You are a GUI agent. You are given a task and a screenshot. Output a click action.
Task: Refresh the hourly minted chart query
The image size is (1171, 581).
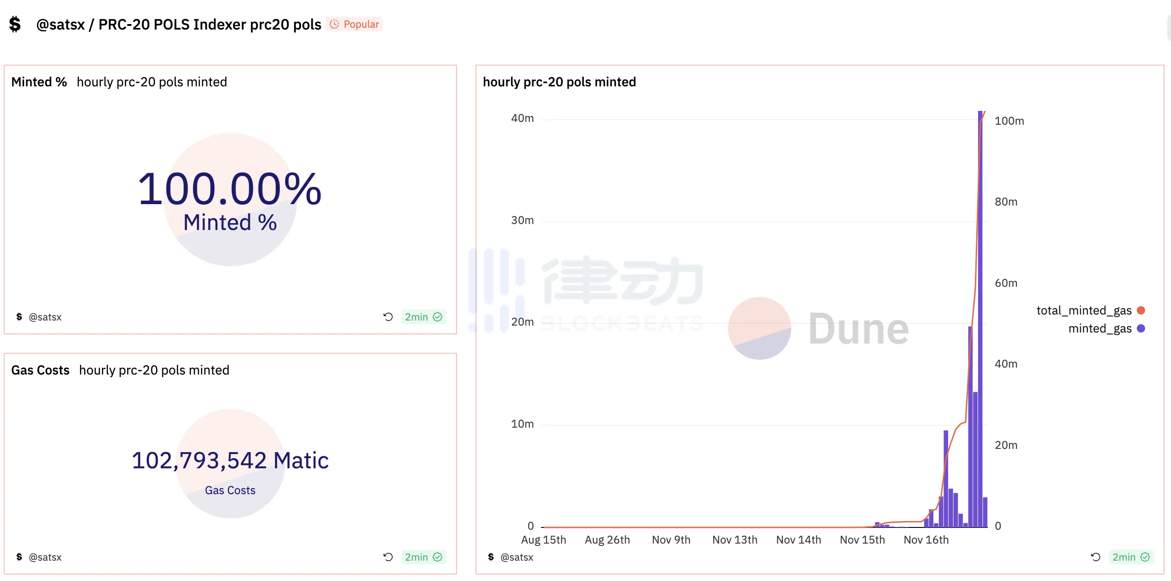[x=1096, y=557]
